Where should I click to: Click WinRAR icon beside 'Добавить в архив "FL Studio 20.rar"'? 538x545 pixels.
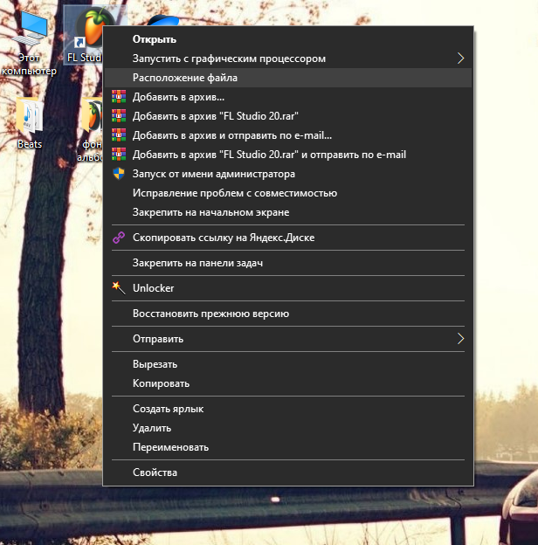(x=119, y=116)
